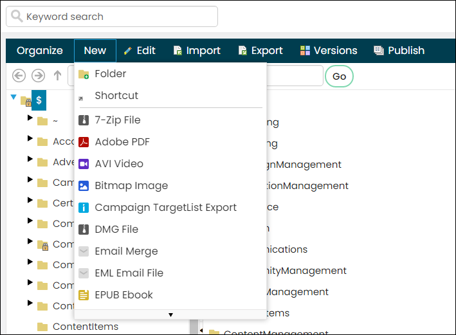Click the purple AVI Video icon

coord(84,164)
